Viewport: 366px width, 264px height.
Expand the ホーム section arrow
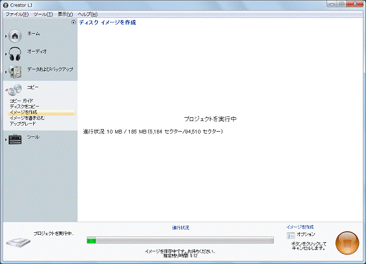coord(6,36)
